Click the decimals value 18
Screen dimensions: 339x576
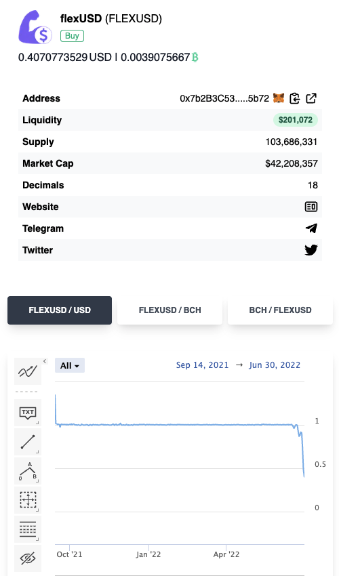313,185
